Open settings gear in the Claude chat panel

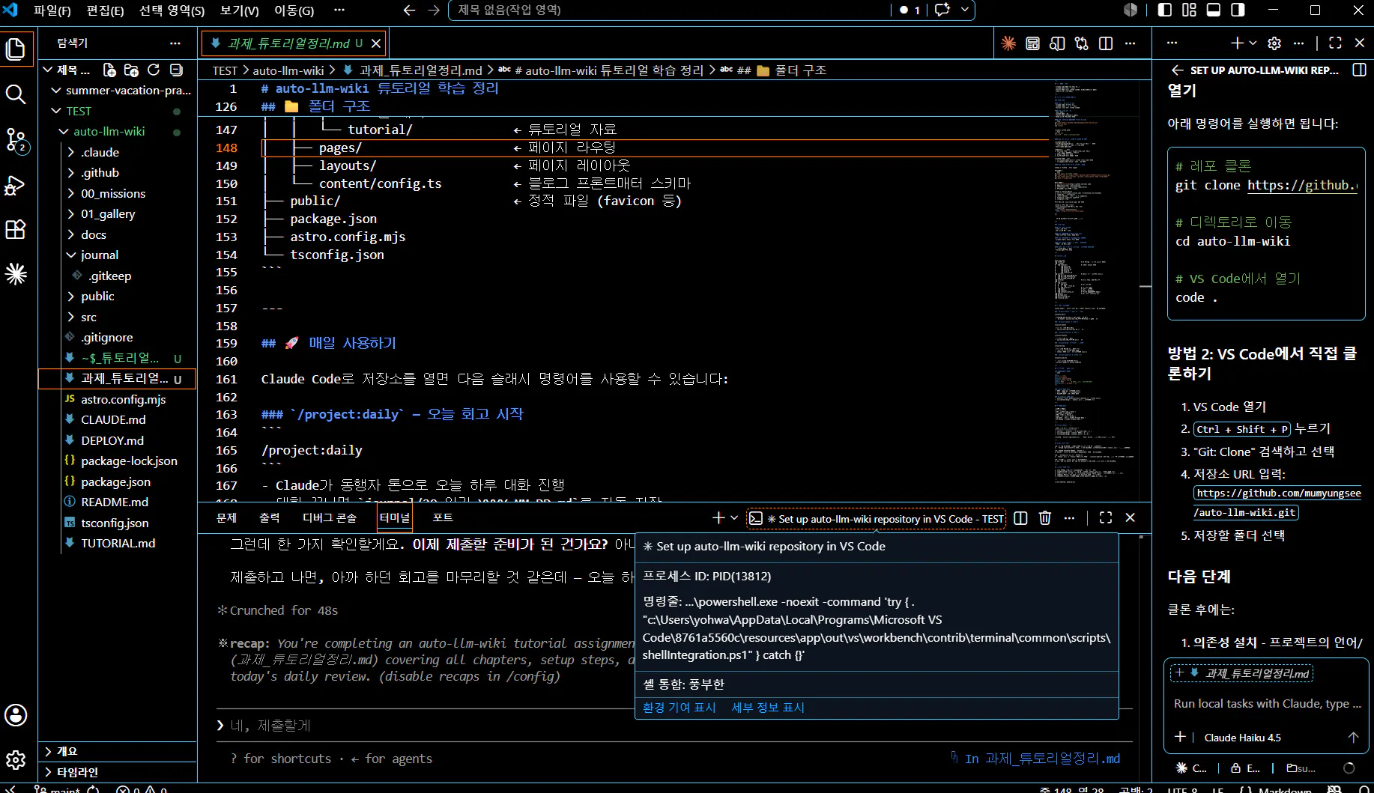(1274, 43)
